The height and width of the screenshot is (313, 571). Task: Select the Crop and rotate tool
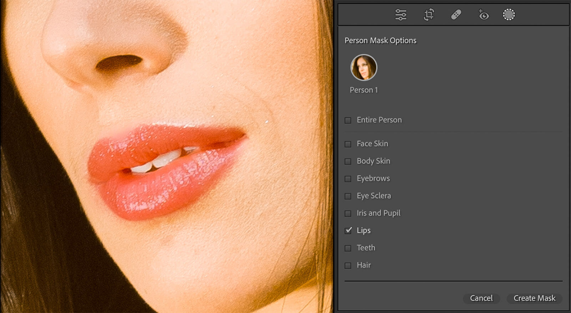pyautogui.click(x=429, y=15)
